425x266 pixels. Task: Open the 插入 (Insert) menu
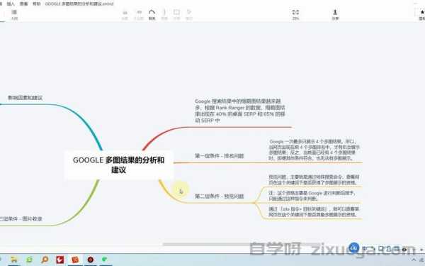tap(11, 4)
